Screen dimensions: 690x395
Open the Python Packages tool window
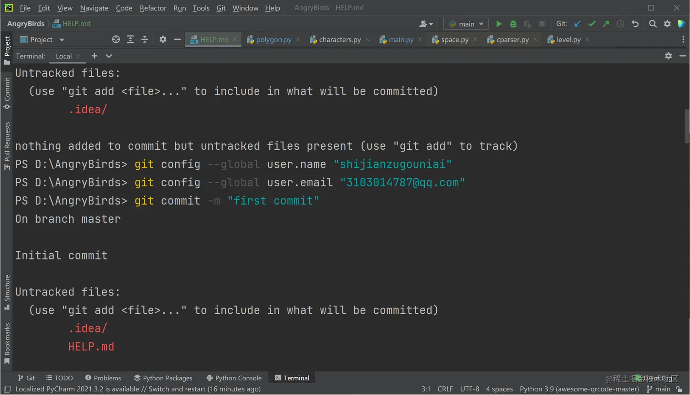(x=163, y=378)
